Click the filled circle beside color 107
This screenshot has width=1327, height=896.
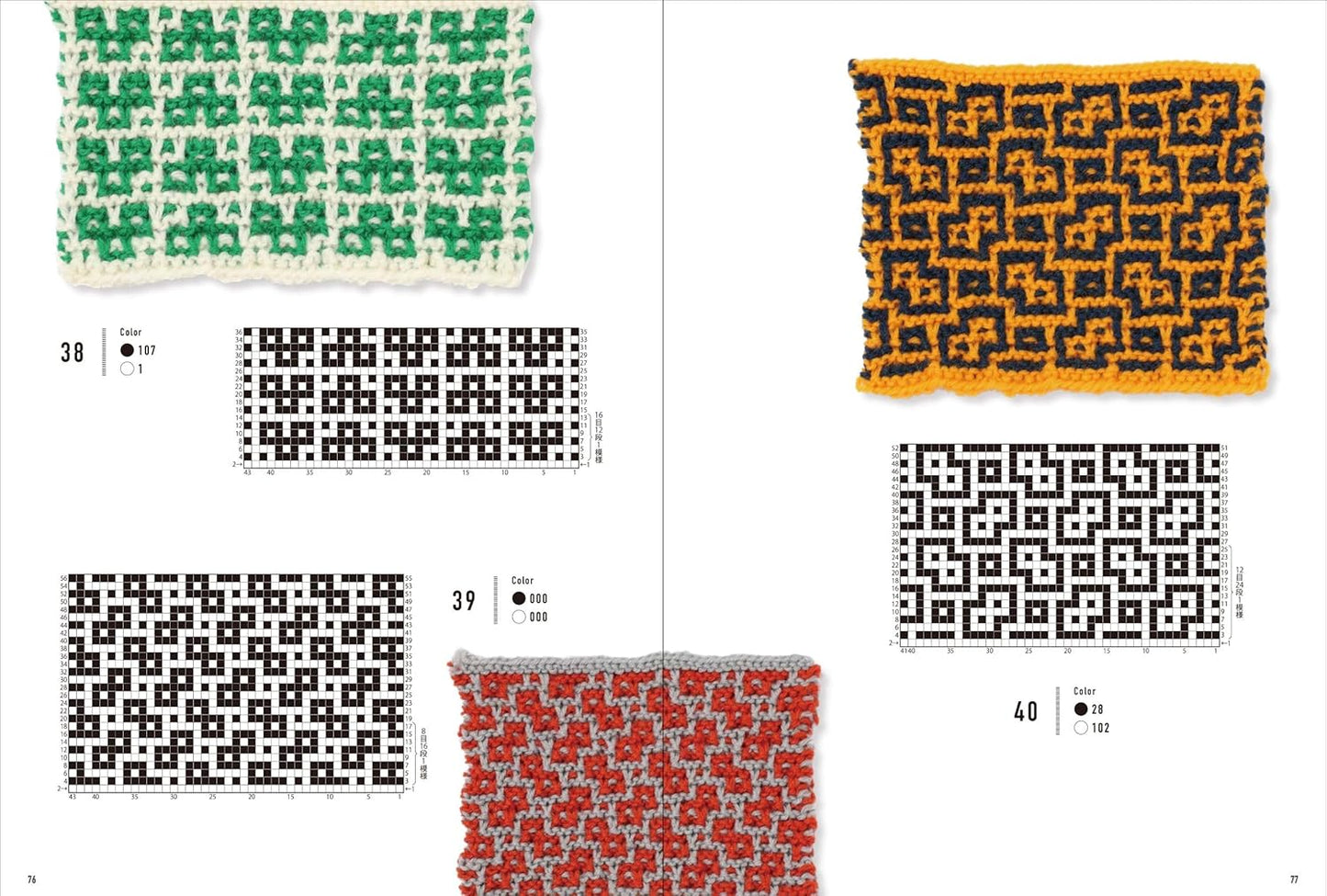[127, 350]
